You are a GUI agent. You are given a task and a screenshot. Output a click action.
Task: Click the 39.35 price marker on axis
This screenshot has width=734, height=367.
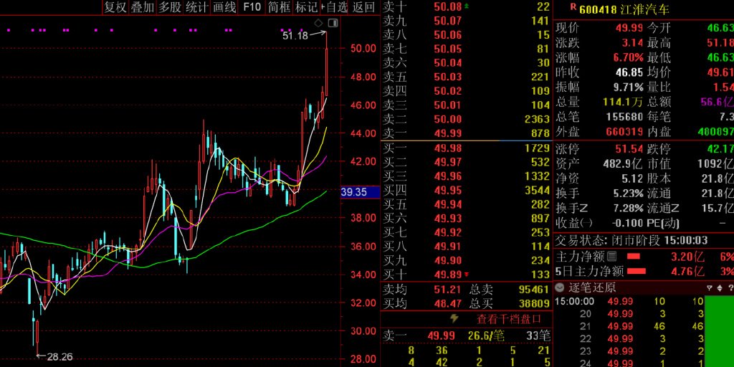pyautogui.click(x=354, y=192)
